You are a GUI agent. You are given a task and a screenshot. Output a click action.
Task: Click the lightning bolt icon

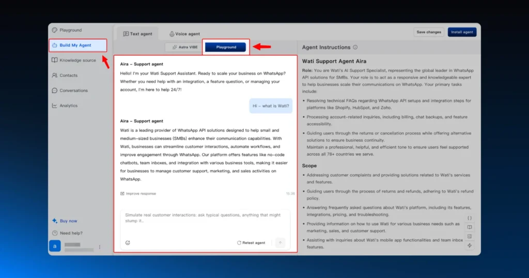tap(469, 245)
